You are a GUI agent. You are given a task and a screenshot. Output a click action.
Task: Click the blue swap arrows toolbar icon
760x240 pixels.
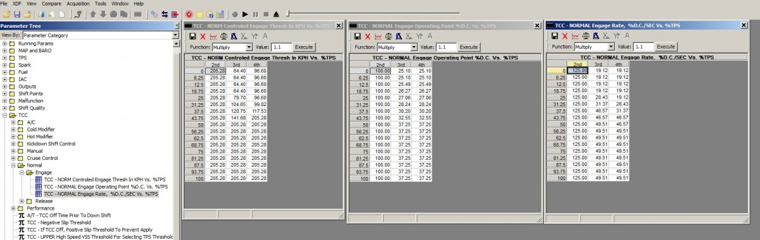click(x=165, y=14)
